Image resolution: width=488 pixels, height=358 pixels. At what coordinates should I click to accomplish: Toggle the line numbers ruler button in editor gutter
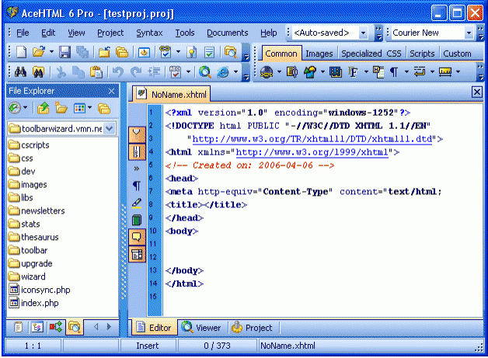[137, 152]
